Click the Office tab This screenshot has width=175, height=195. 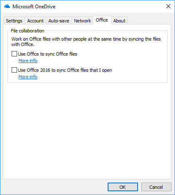[x=102, y=20]
